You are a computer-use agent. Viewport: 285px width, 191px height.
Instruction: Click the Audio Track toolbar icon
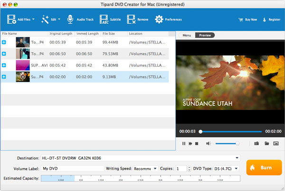(x=71, y=20)
